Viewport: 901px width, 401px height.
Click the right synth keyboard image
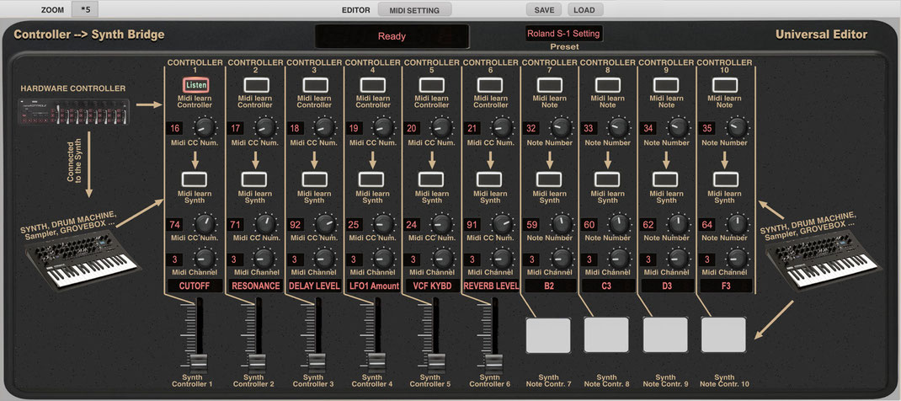(824, 259)
